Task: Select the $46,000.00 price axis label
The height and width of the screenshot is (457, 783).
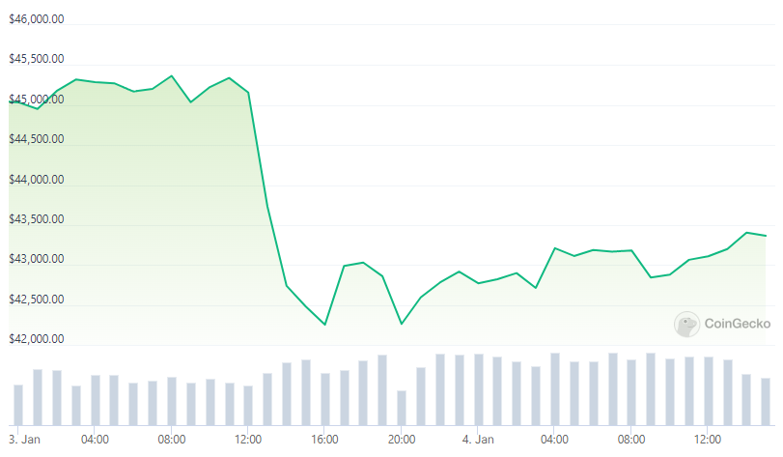Action: coord(37,19)
